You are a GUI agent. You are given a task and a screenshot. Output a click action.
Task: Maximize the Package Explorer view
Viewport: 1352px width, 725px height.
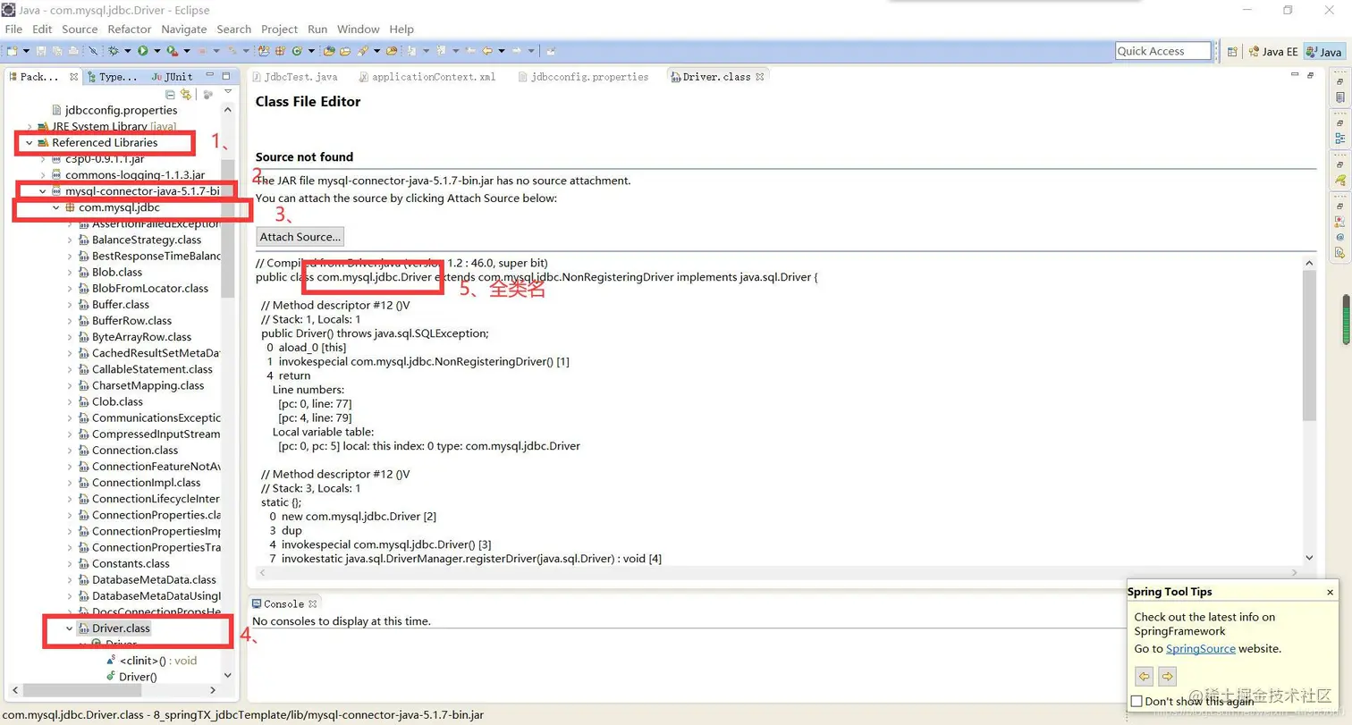coord(226,77)
